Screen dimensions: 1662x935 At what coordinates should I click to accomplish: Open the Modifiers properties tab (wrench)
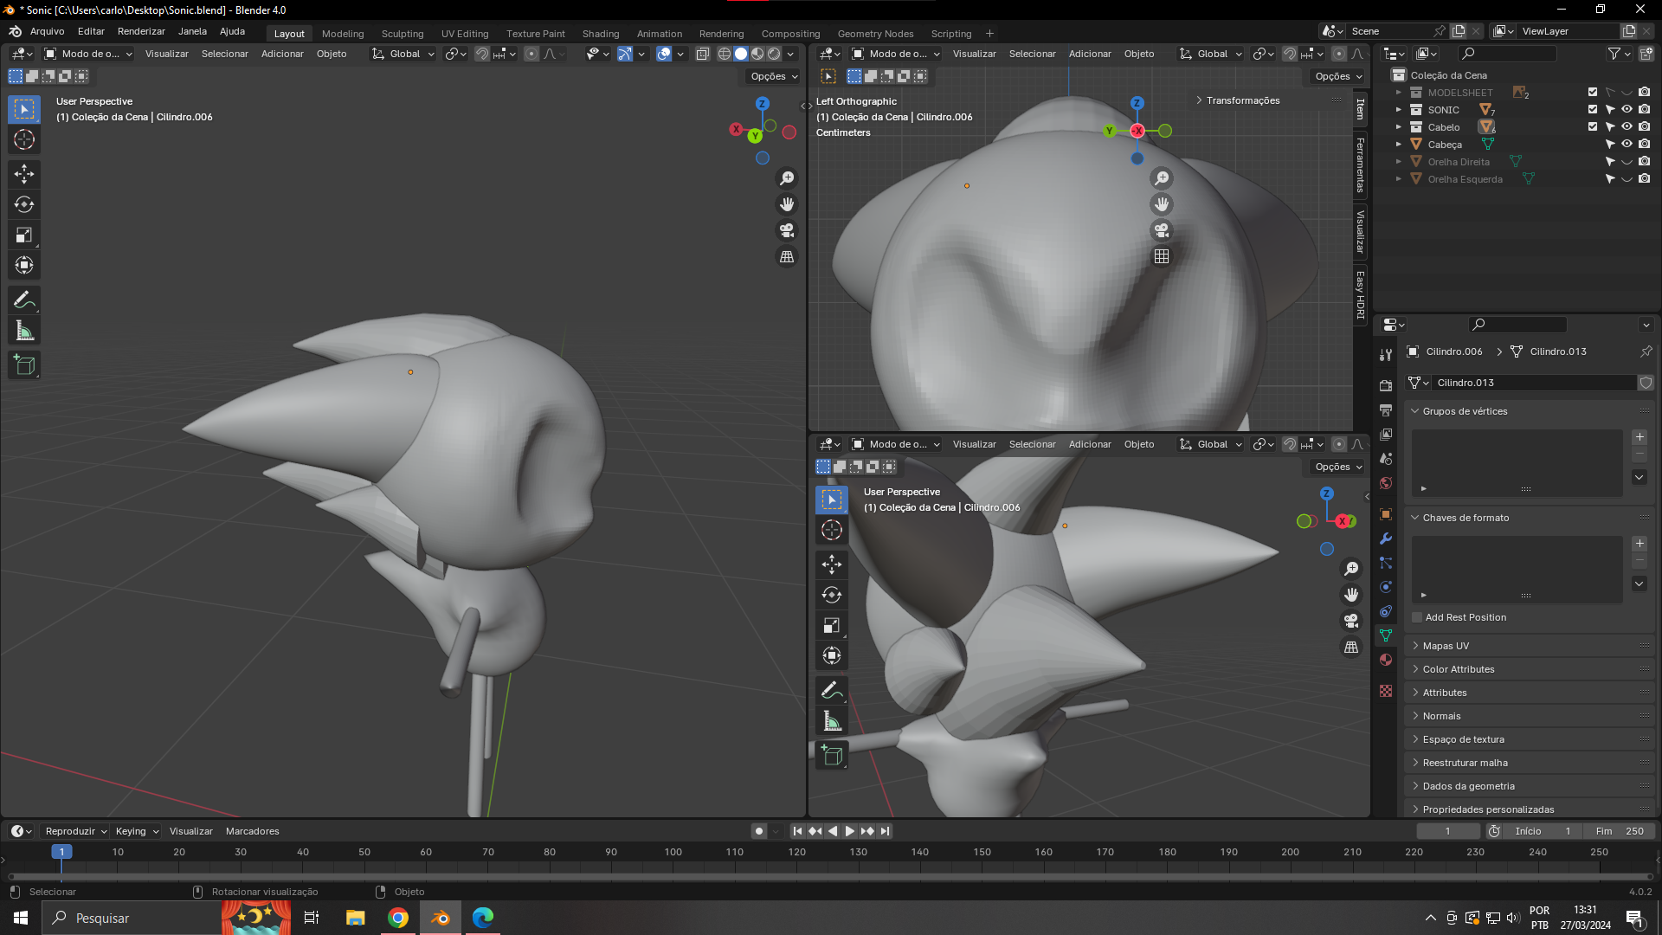(1386, 538)
